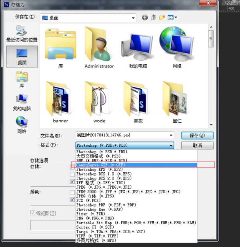Choose JPEG (*.JPG;*.JPEG;*.JPE) format
The height and width of the screenshot is (247, 240).
(x=136, y=187)
